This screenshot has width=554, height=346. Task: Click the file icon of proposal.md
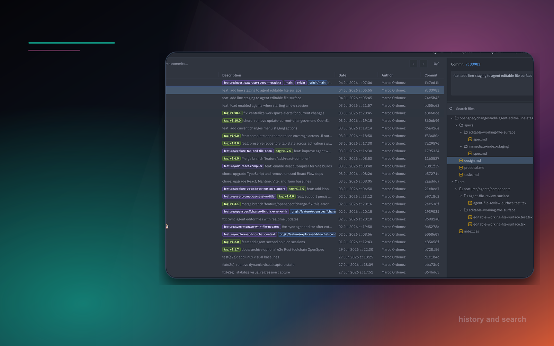click(x=461, y=168)
